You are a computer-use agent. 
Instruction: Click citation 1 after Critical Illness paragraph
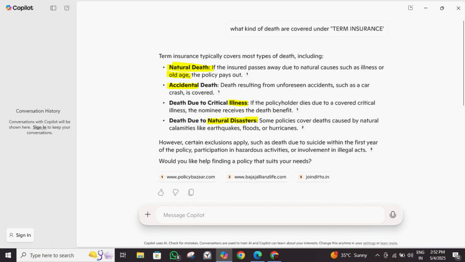point(297,110)
